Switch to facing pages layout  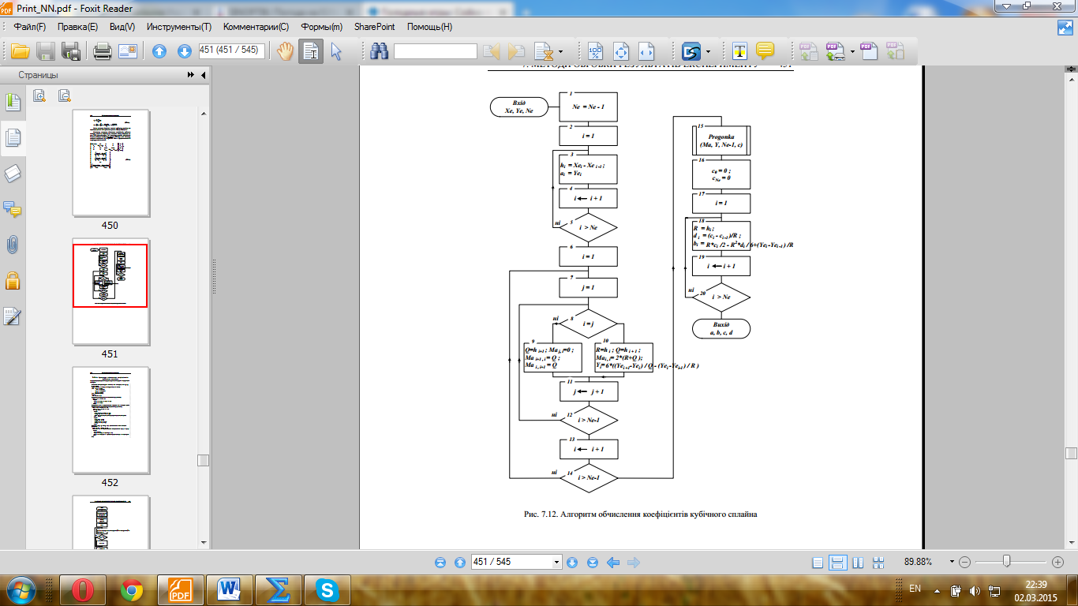(x=858, y=563)
